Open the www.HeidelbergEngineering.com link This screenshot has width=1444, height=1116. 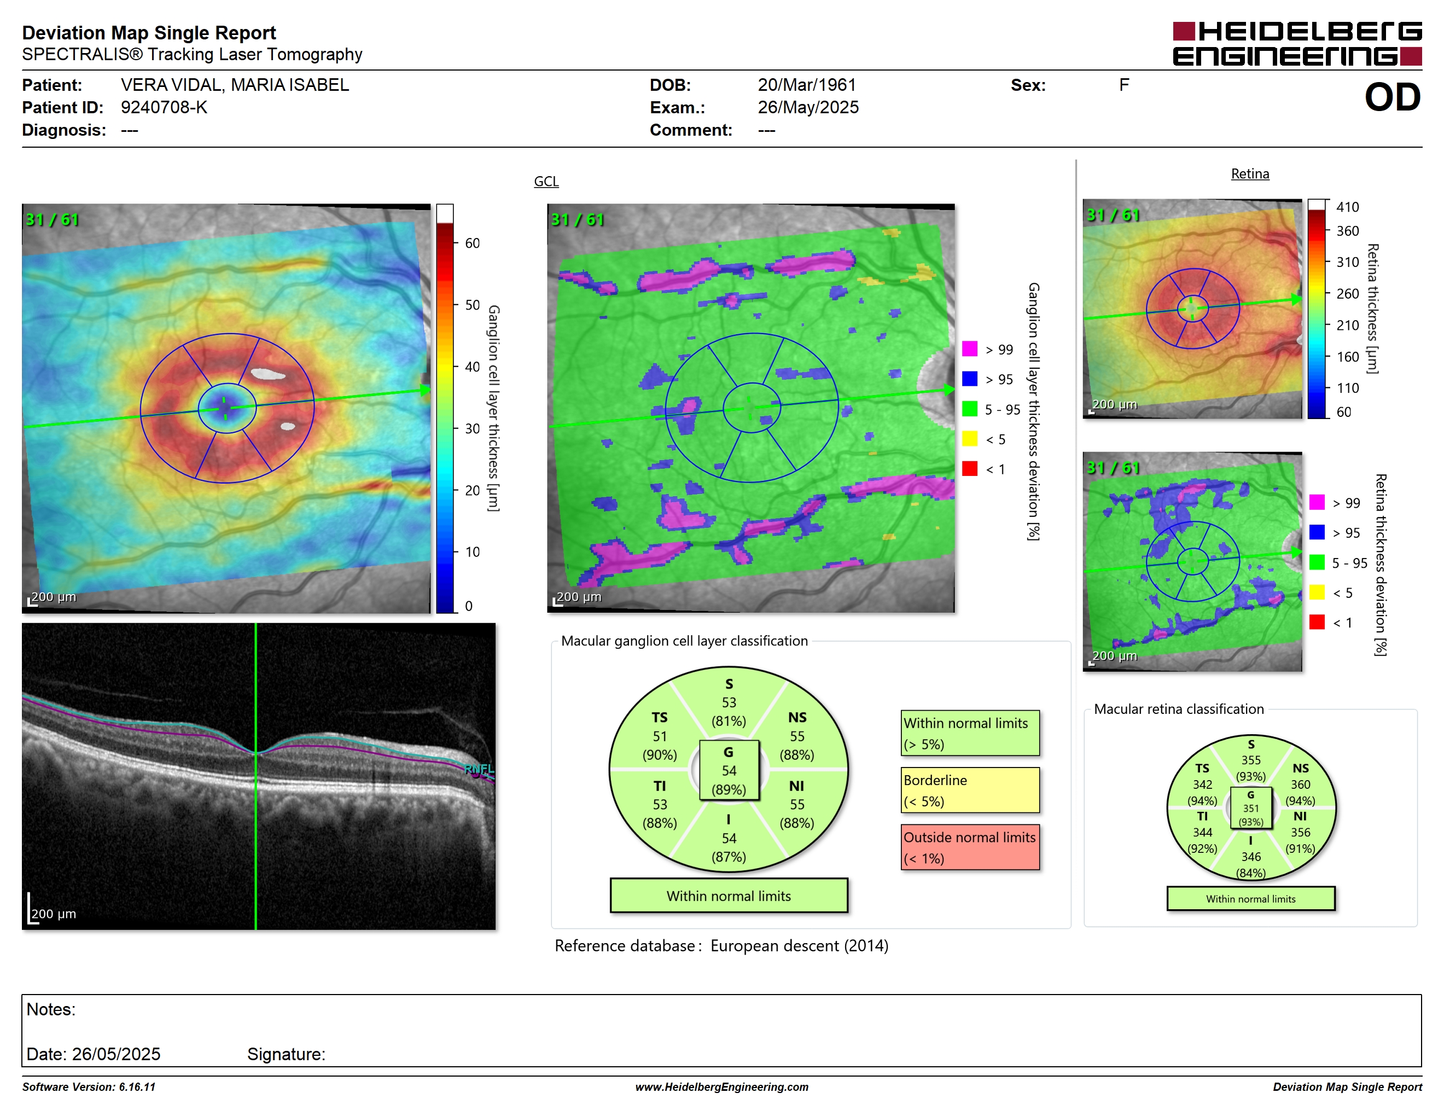click(721, 1087)
